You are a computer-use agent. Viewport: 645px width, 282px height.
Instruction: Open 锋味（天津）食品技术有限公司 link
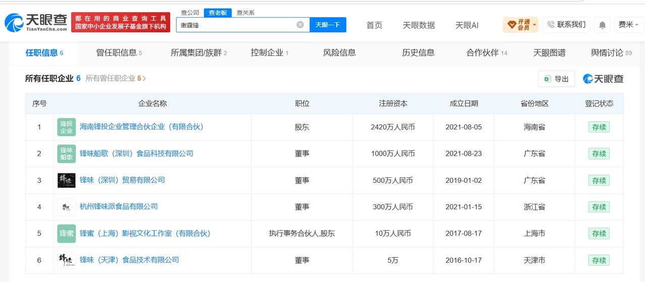tap(129, 260)
